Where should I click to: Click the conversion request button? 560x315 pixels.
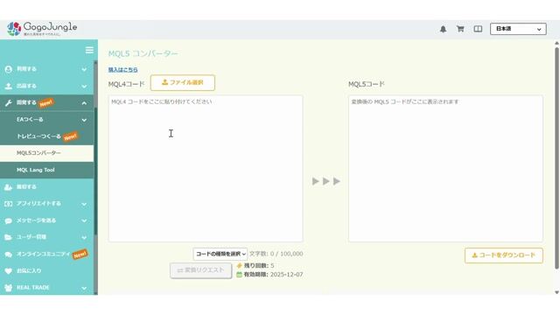[200, 270]
